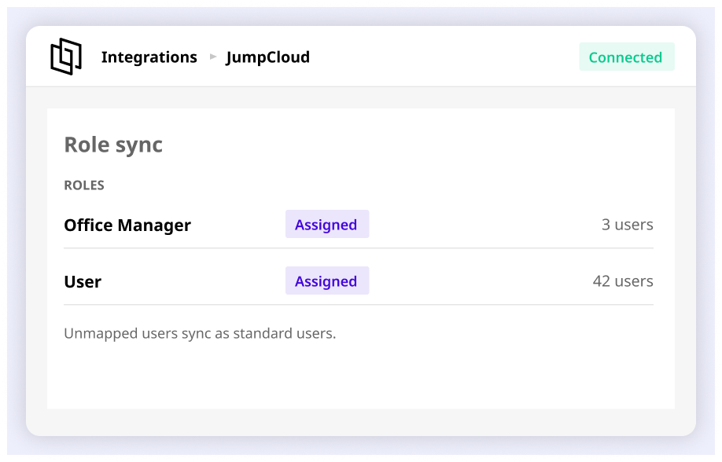
Task: Click the Connected status badge
Action: tap(627, 57)
